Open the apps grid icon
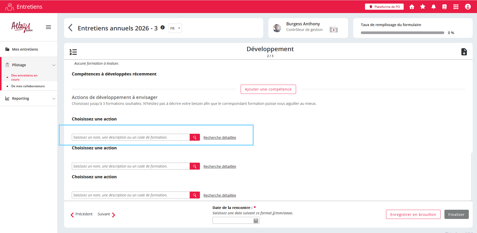477x233 pixels. (456, 7)
